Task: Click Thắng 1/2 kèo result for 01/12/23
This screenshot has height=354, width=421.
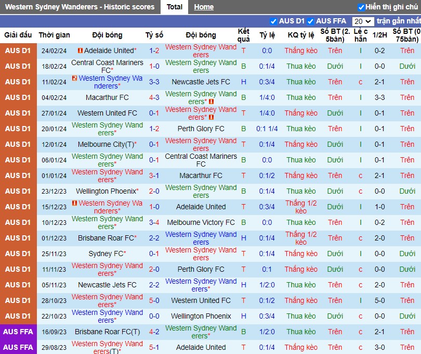Action: click(301, 238)
